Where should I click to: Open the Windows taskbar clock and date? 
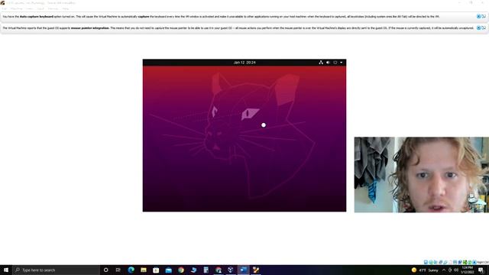tap(467, 270)
